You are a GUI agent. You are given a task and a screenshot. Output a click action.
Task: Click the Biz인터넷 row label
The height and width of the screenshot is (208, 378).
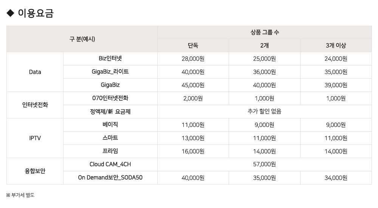pos(110,59)
